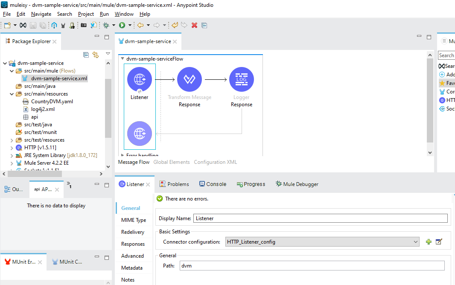Open the Project menu
The height and width of the screenshot is (285, 455).
[x=86, y=14]
